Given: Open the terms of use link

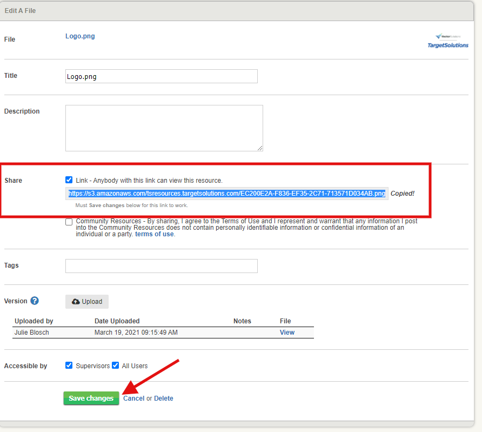Looking at the screenshot, I should click(155, 234).
